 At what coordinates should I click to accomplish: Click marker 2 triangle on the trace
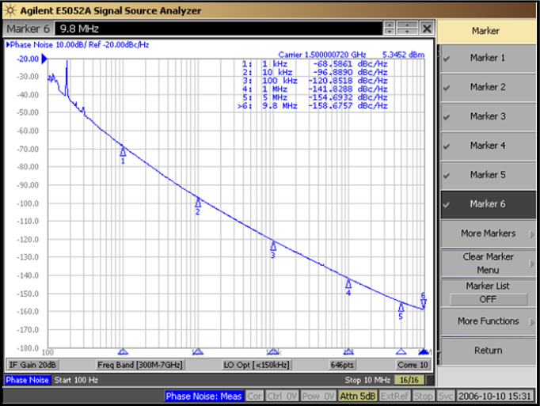pyautogui.click(x=198, y=203)
